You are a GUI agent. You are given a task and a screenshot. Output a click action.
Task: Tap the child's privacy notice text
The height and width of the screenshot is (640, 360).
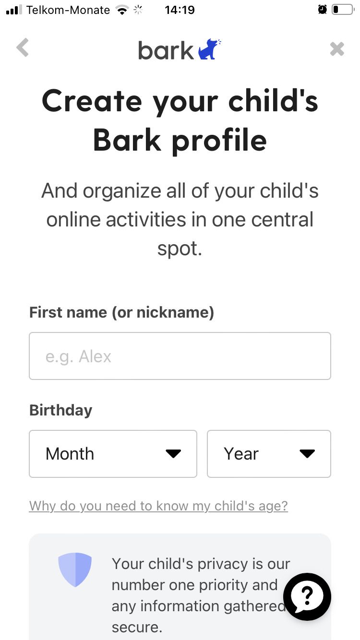click(201, 595)
